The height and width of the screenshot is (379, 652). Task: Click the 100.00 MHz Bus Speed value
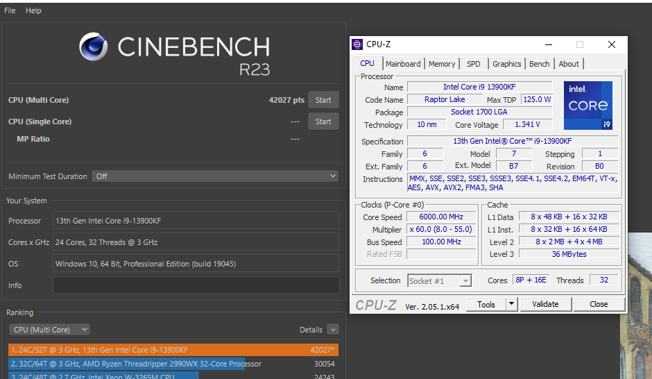click(x=441, y=242)
